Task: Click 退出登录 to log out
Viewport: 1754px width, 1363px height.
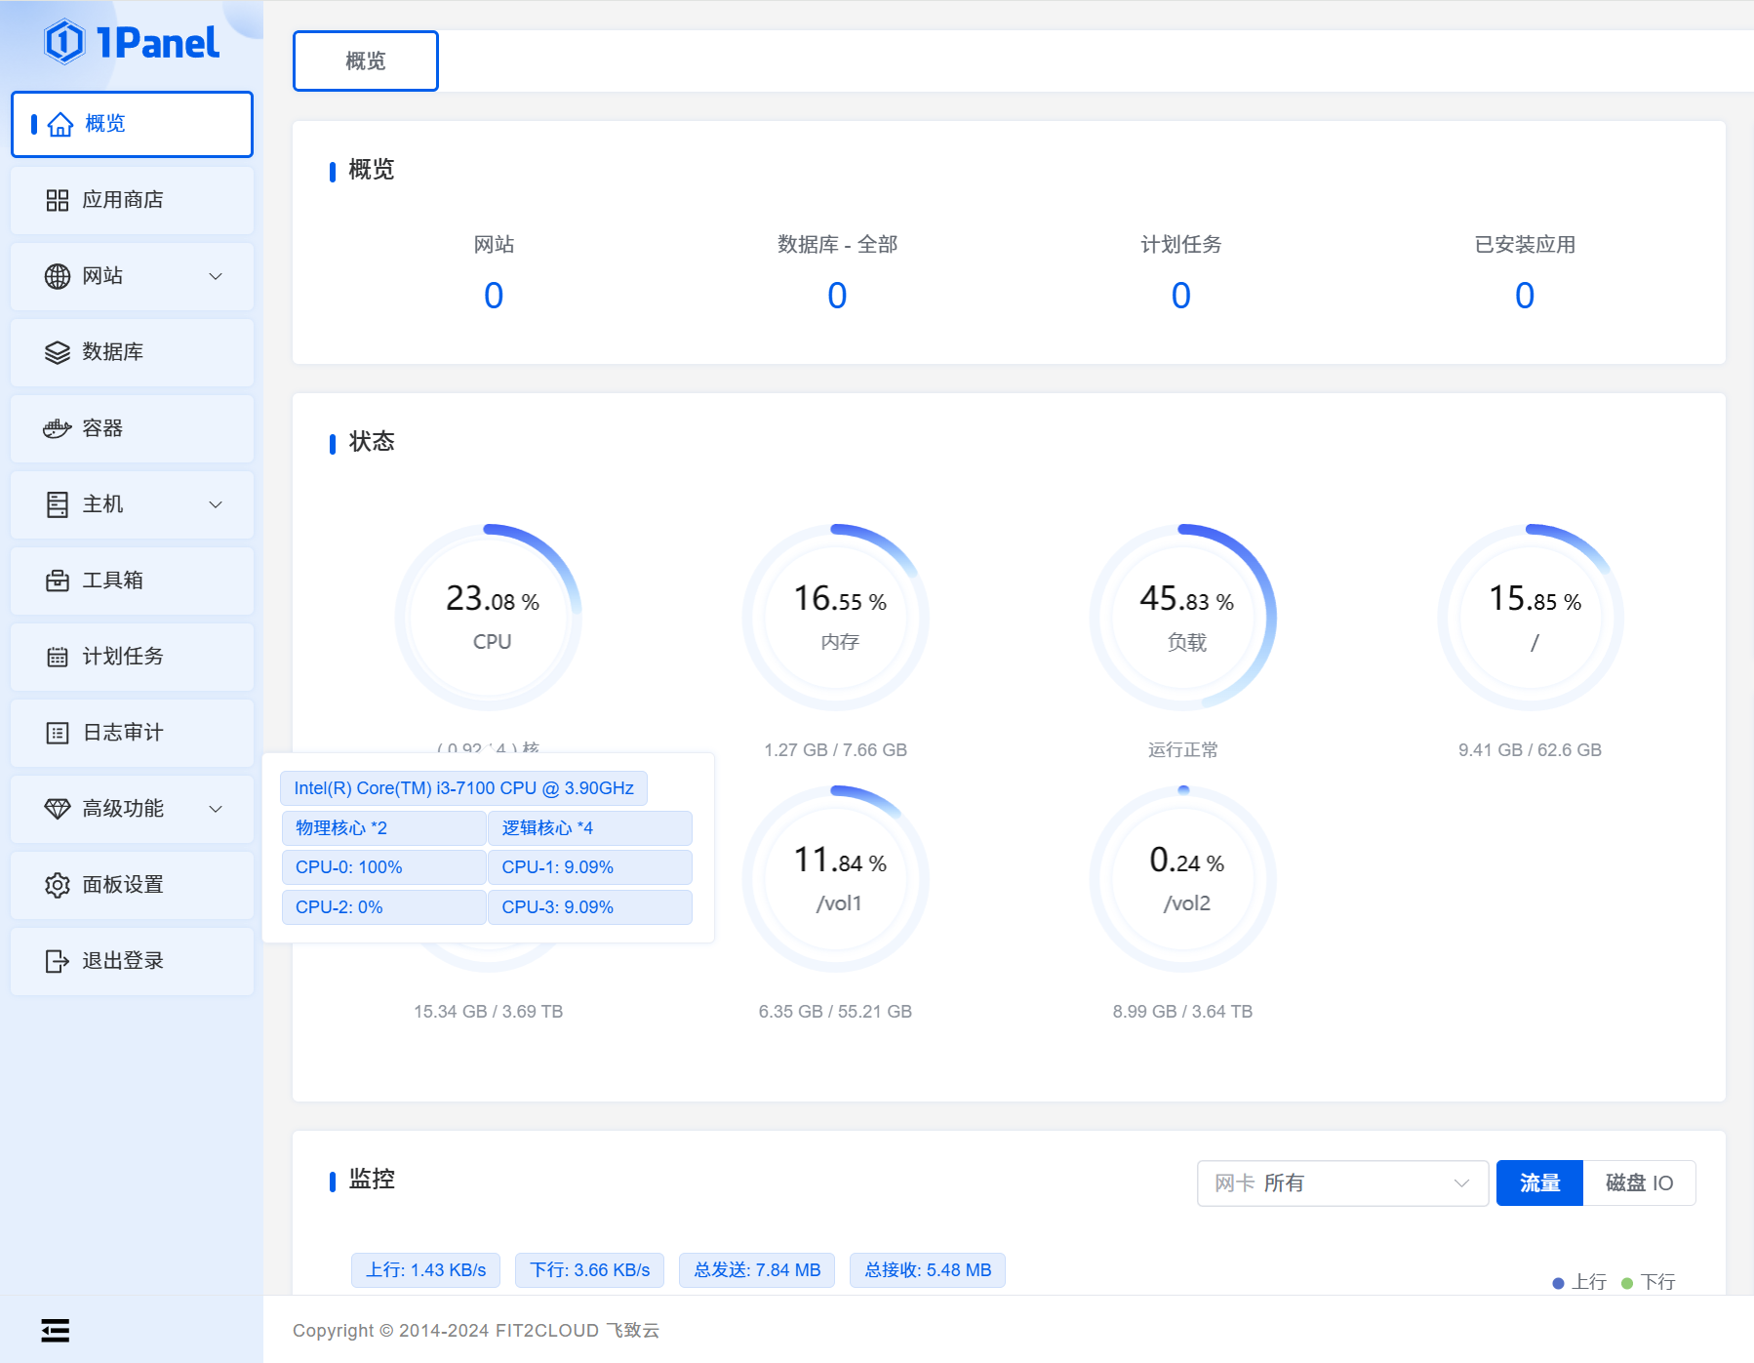Action: pos(132,961)
